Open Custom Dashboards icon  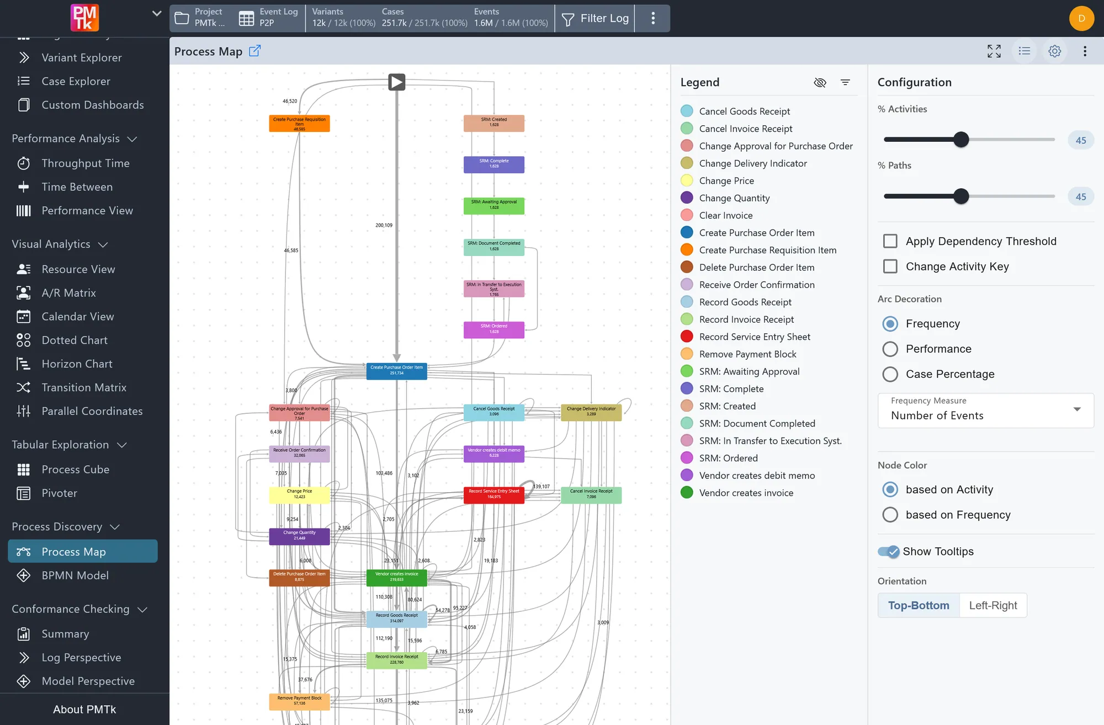click(x=24, y=105)
